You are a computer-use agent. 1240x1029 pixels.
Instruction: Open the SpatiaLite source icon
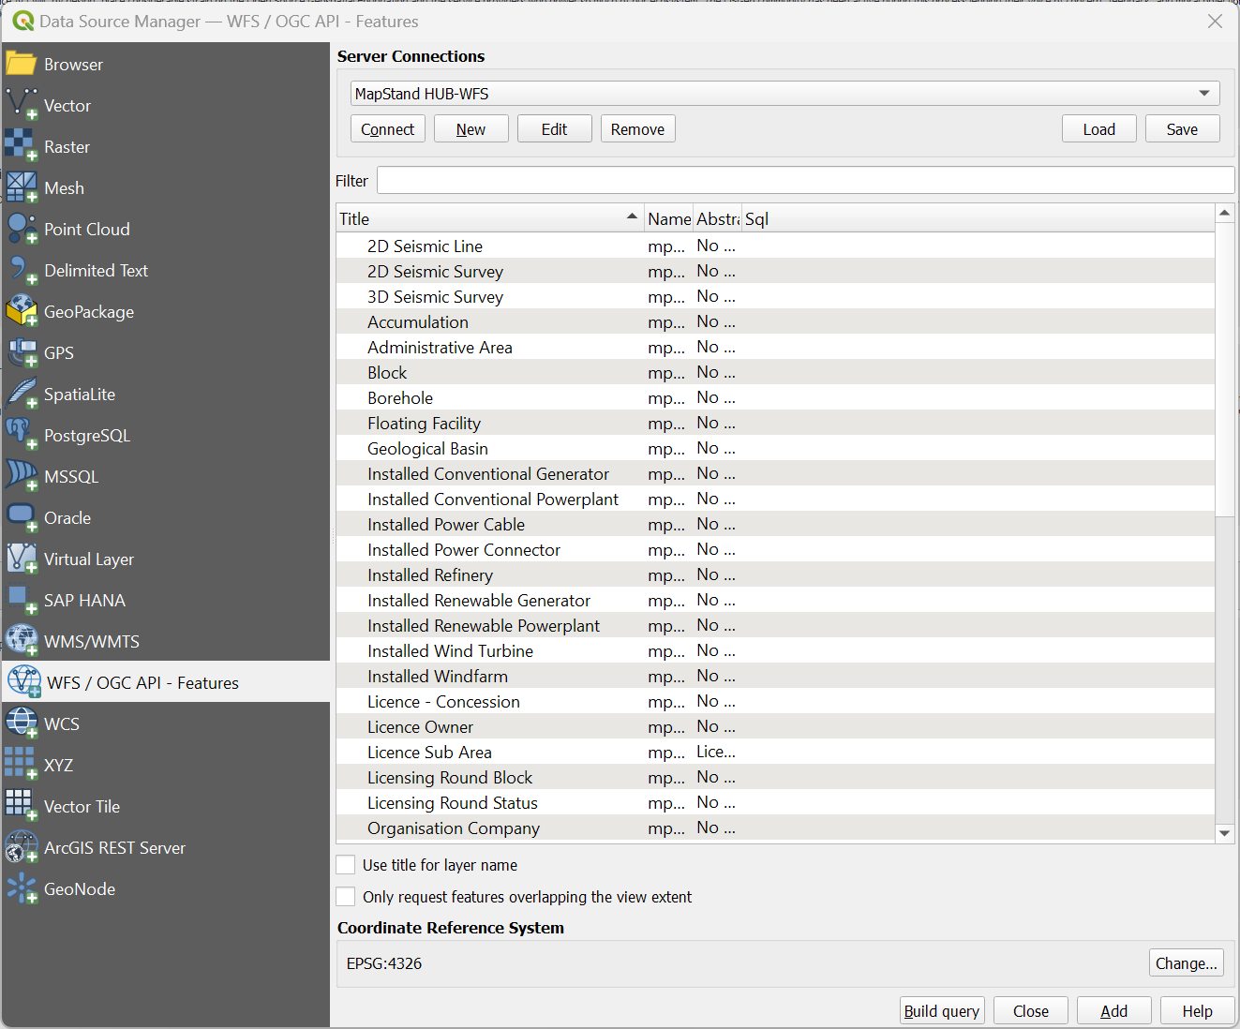point(22,395)
